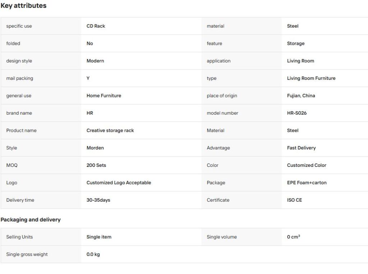Click the Living Room Furniture type value
368x274 pixels.
pos(311,78)
